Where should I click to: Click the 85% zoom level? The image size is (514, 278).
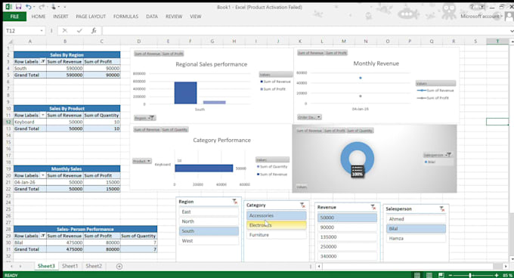507,275
